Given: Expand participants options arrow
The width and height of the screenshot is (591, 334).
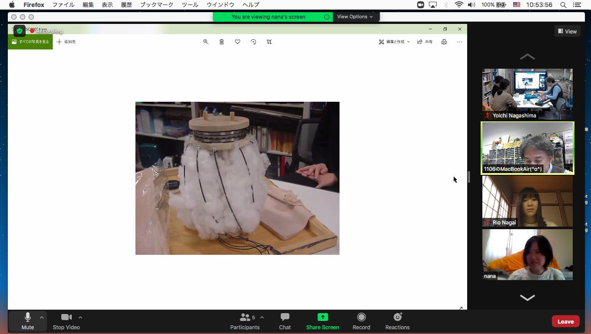Looking at the screenshot, I should [262, 317].
